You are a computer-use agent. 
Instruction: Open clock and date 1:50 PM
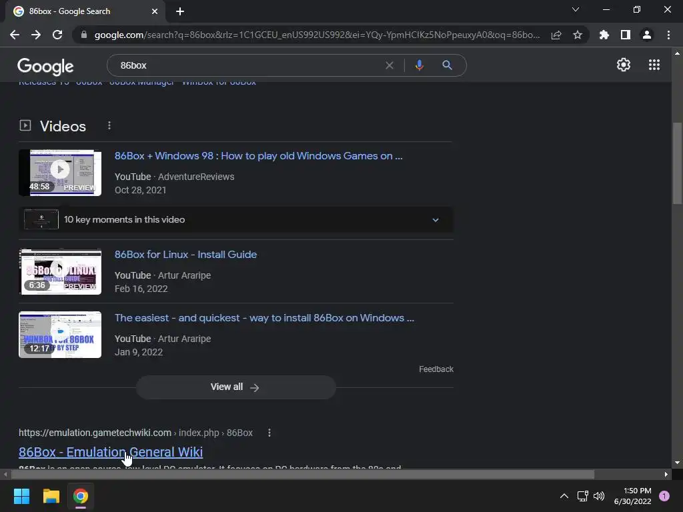click(632, 496)
